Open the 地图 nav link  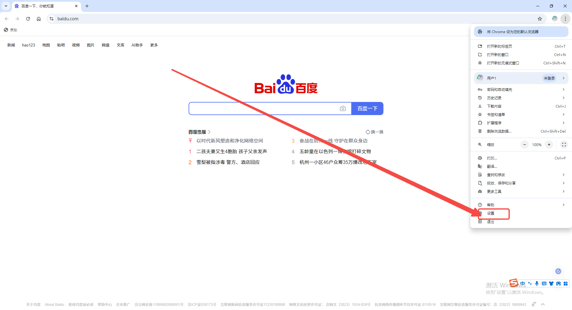point(46,45)
